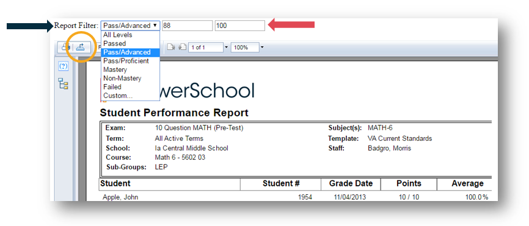
Task: Click subject value MATH-6
Action: (x=380, y=128)
